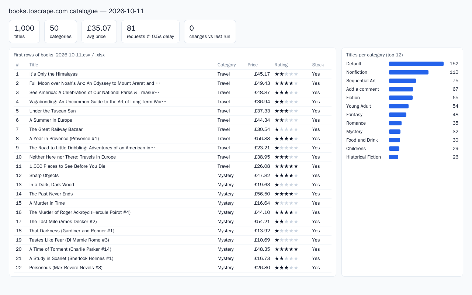Click the Nonfiction category bar

click(409, 72)
